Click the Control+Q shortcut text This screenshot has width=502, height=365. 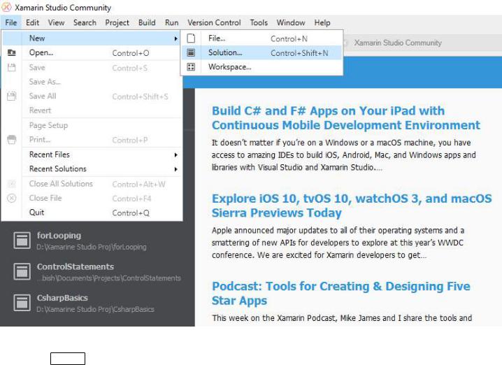[131, 213]
